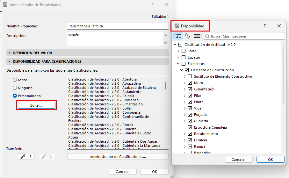Uncheck Estructura Compleja checkbox

190,127
